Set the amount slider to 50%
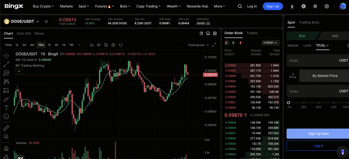349x159 pixels. [318, 103]
